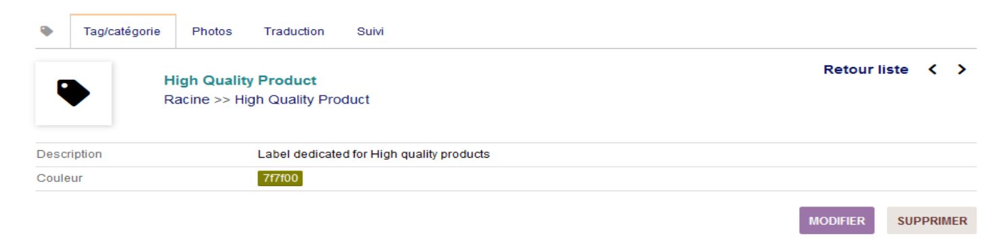Click the Description field label

coord(69,154)
